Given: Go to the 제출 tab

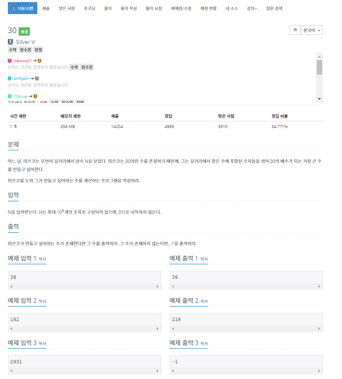Looking at the screenshot, I should (46, 8).
